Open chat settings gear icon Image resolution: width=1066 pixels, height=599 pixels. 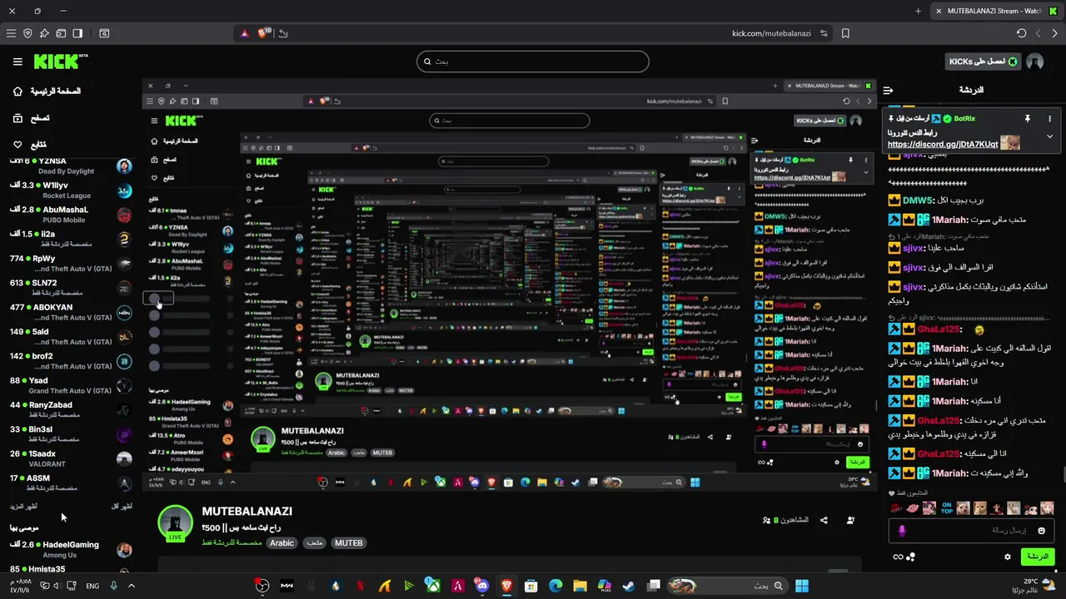coord(1008,557)
